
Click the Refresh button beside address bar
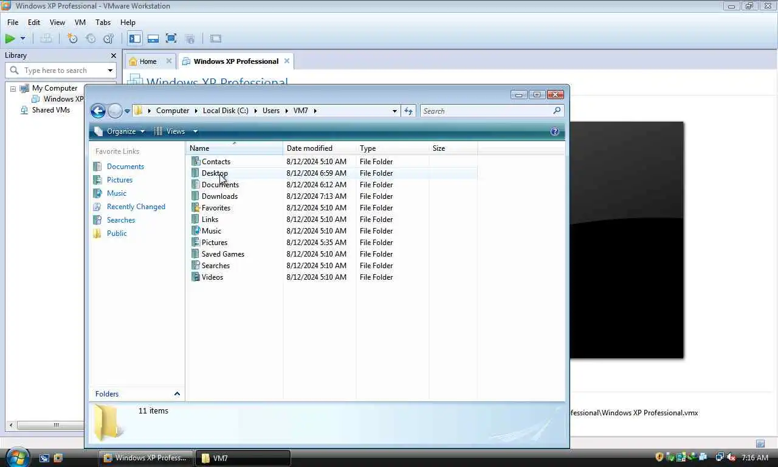[408, 111]
